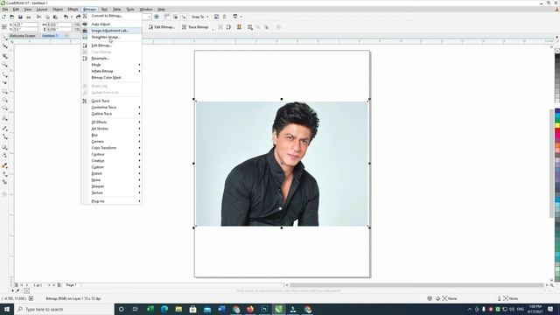Image resolution: width=560 pixels, height=315 pixels.
Task: Click the object width input field
Action: tap(59, 24)
